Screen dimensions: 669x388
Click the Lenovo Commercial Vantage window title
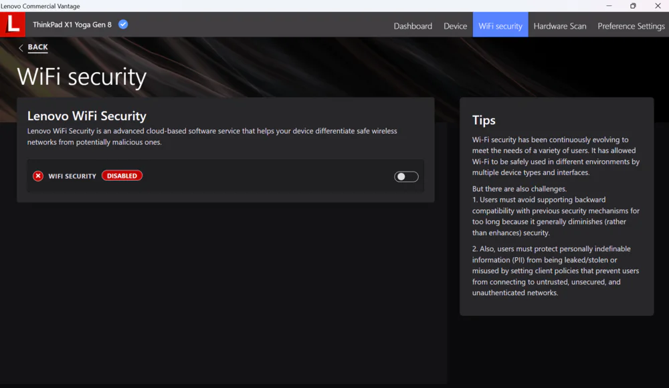point(40,6)
